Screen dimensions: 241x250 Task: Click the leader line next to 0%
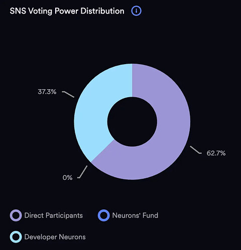pyautogui.click(x=82, y=172)
